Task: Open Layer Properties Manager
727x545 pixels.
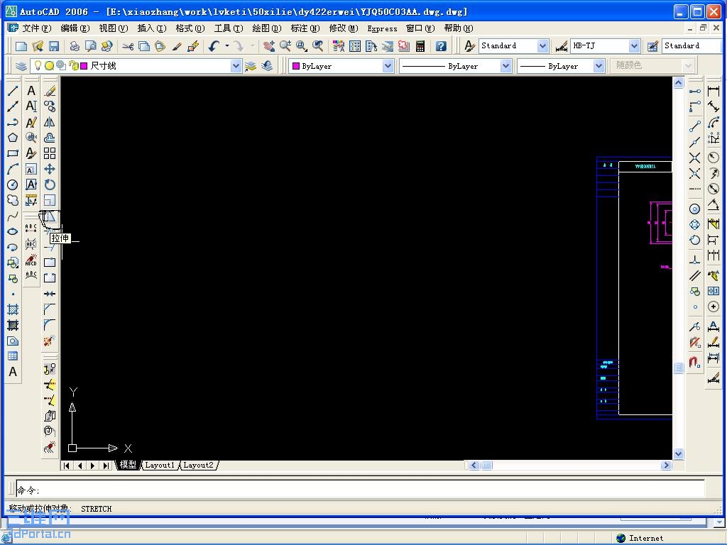Action: [21, 66]
